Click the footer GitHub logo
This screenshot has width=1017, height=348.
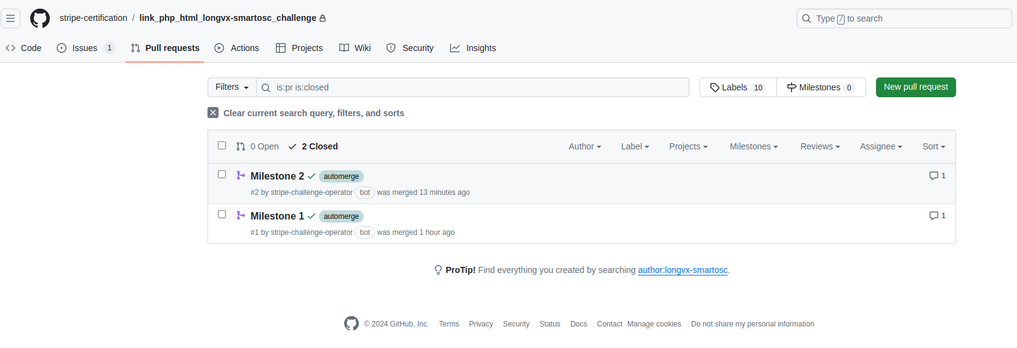(x=352, y=323)
